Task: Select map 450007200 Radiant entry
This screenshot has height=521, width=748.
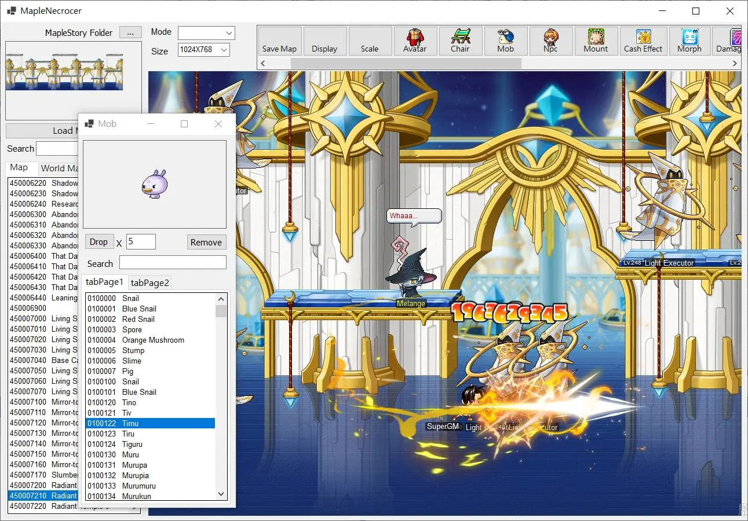Action: click(x=43, y=485)
